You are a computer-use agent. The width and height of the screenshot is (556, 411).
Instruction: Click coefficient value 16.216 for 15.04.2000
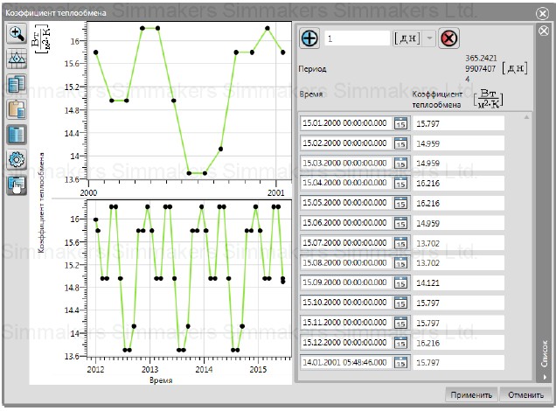(x=458, y=183)
